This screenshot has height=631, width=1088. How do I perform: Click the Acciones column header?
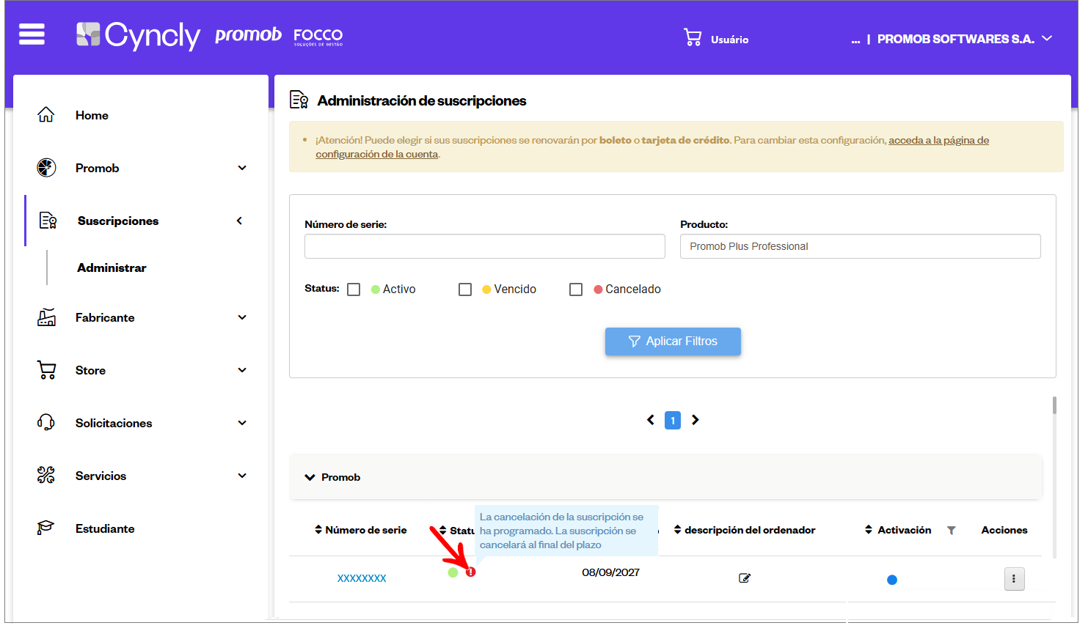[x=1004, y=530]
